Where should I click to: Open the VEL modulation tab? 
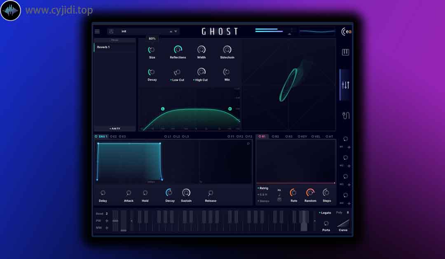316,137
